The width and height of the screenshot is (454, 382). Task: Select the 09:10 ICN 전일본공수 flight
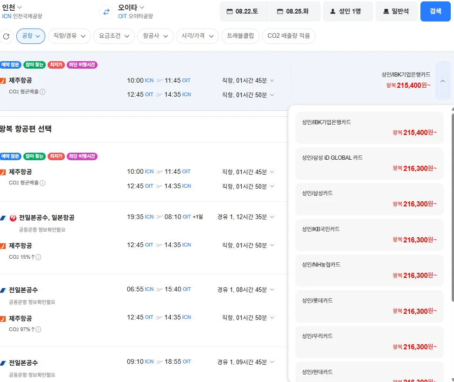tap(144, 365)
